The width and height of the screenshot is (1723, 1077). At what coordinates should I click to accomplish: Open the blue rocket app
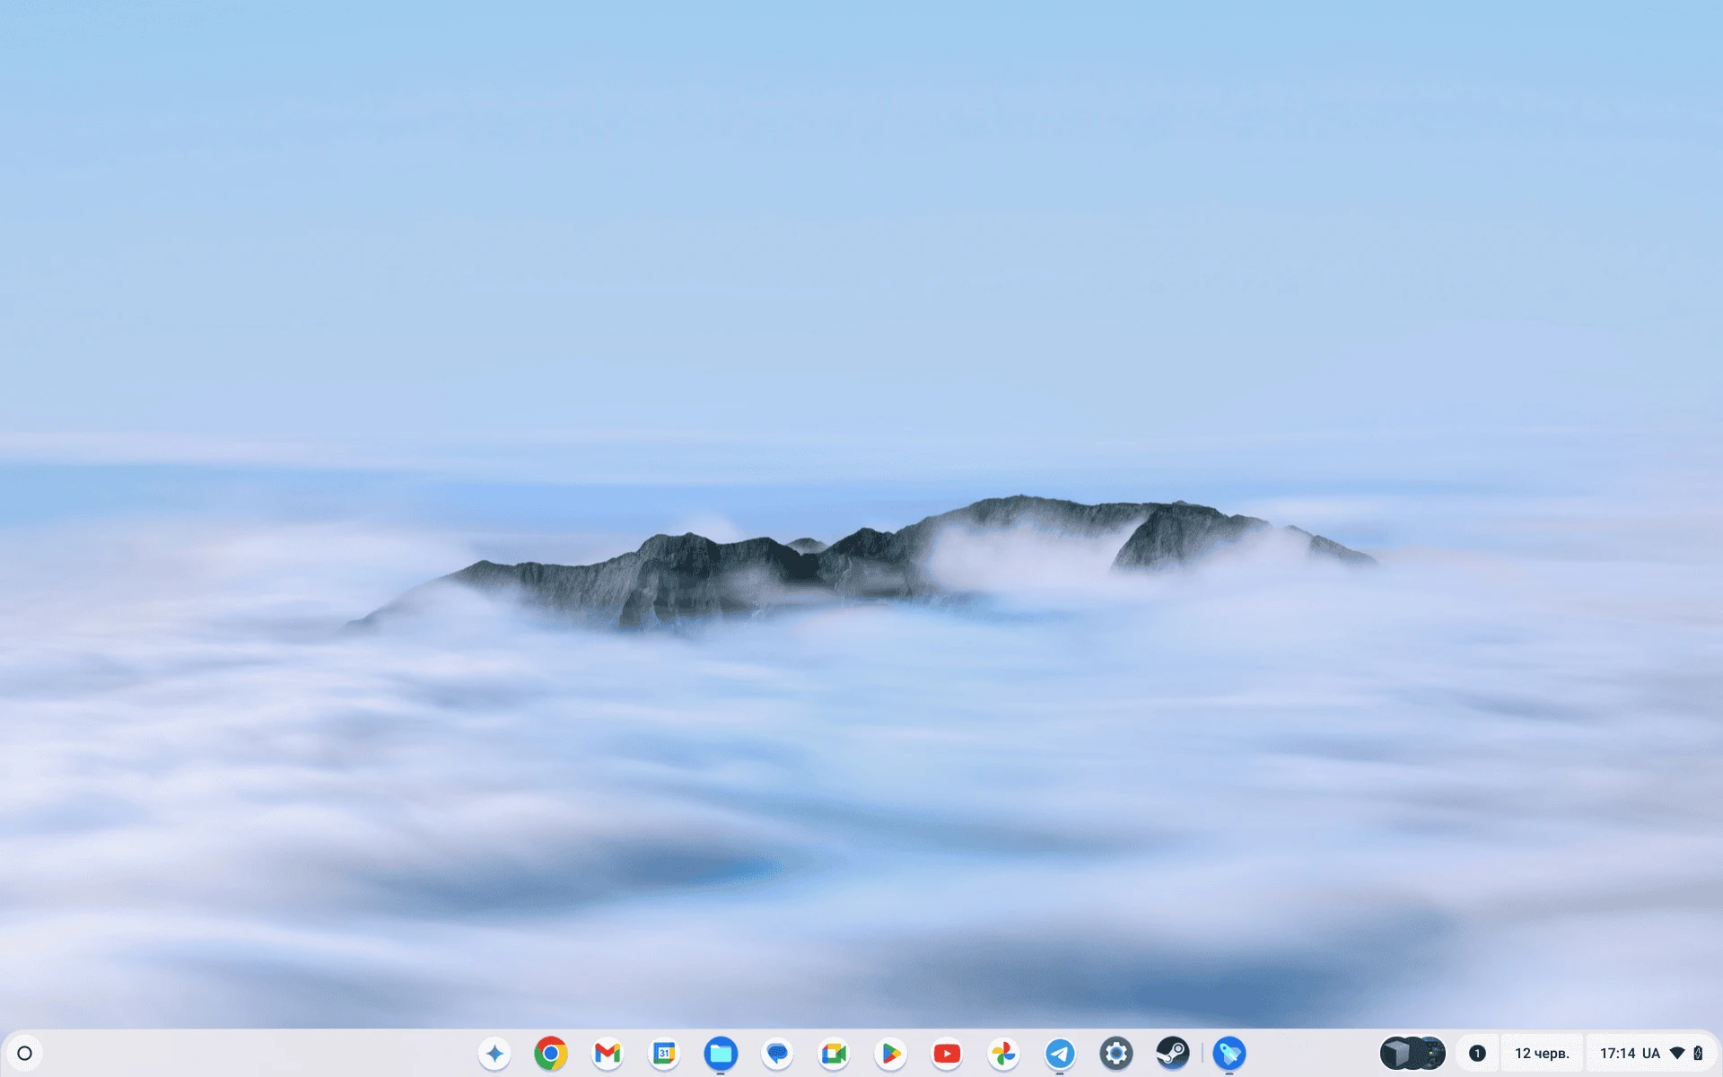1229,1053
